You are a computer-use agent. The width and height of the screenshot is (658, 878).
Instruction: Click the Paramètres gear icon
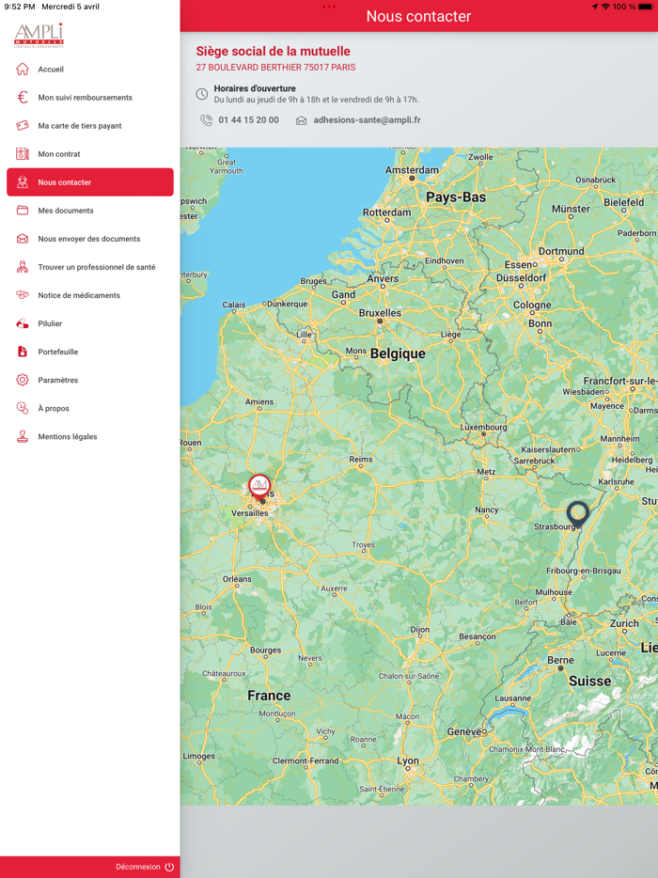[23, 380]
